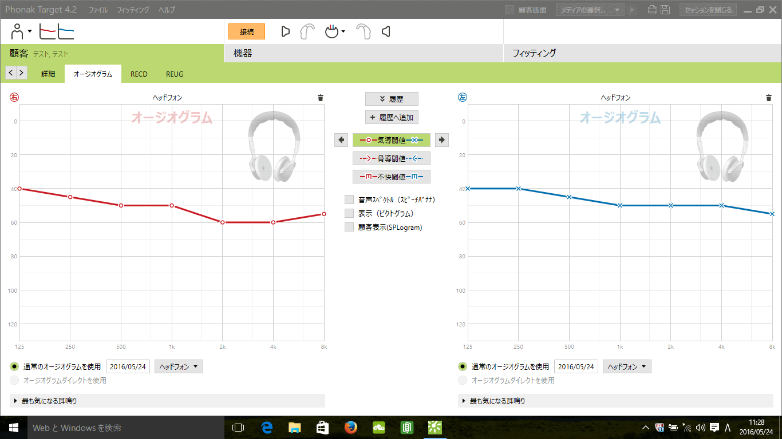Launch Firefox from taskbar
This screenshot has height=439, width=782.
350,428
